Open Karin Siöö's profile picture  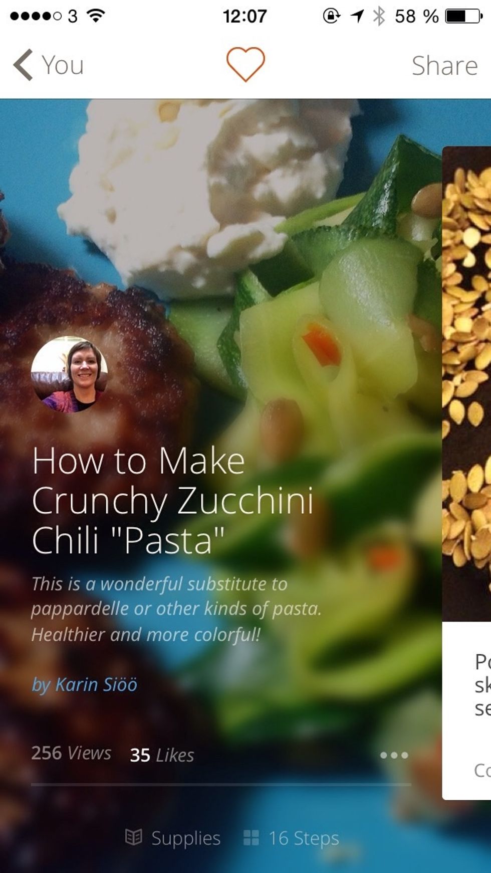[x=69, y=374]
